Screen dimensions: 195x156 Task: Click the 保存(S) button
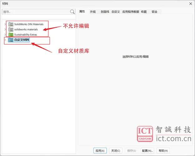coord(131,151)
